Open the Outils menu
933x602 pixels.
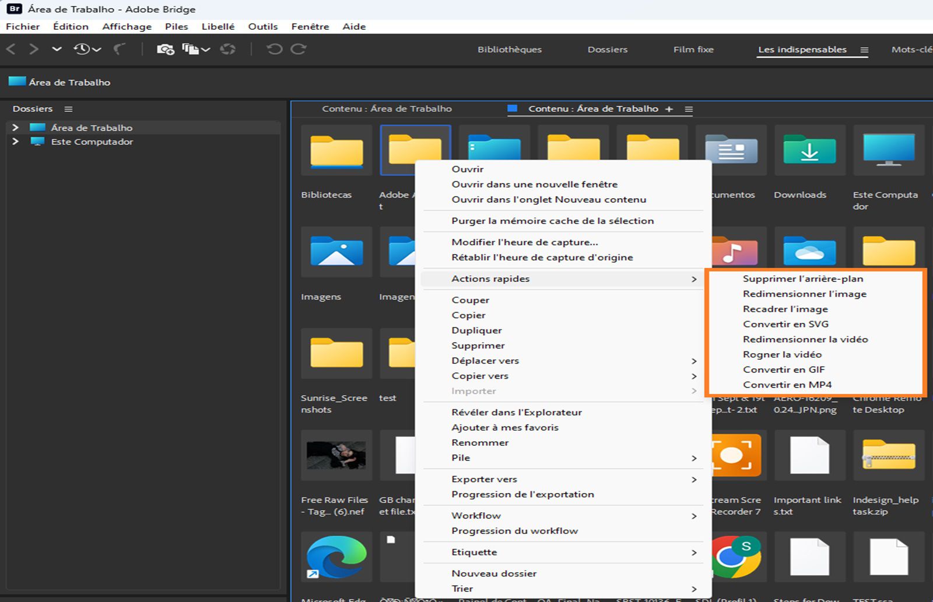(x=263, y=26)
